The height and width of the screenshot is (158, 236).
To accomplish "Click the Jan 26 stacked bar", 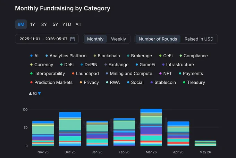I will 97,133.
